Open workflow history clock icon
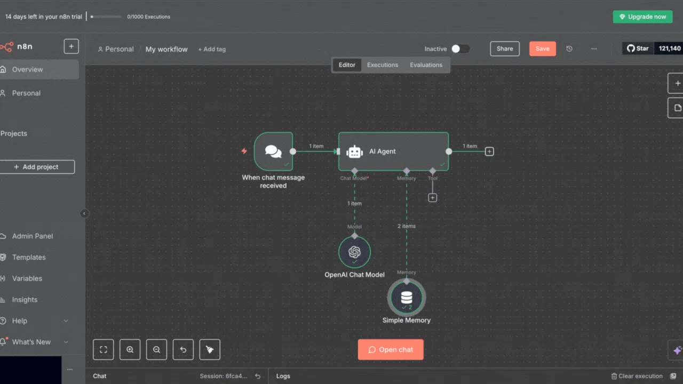 click(569, 49)
